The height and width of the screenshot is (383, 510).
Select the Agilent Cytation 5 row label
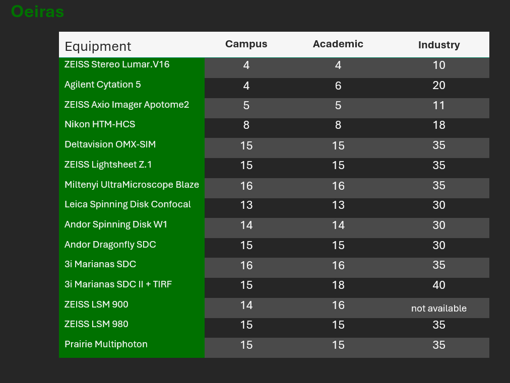(103, 85)
